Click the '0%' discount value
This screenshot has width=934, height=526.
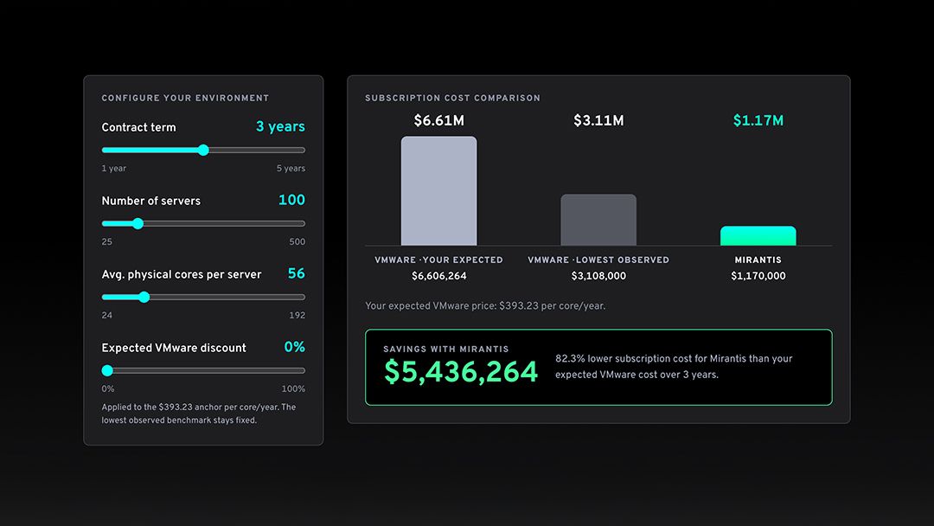[x=294, y=347]
